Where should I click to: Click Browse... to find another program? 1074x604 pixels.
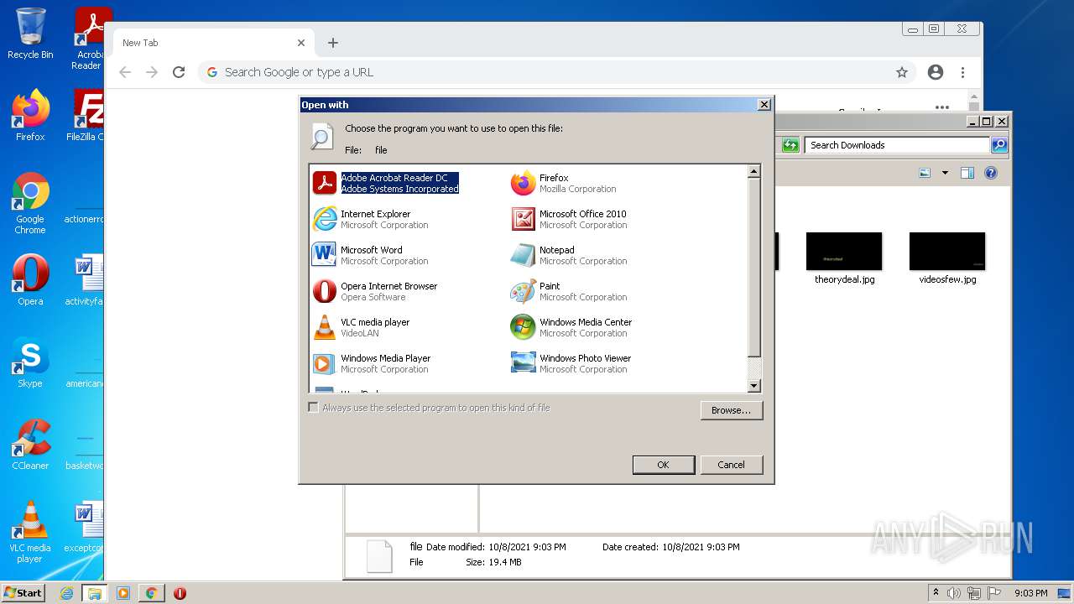tap(731, 410)
